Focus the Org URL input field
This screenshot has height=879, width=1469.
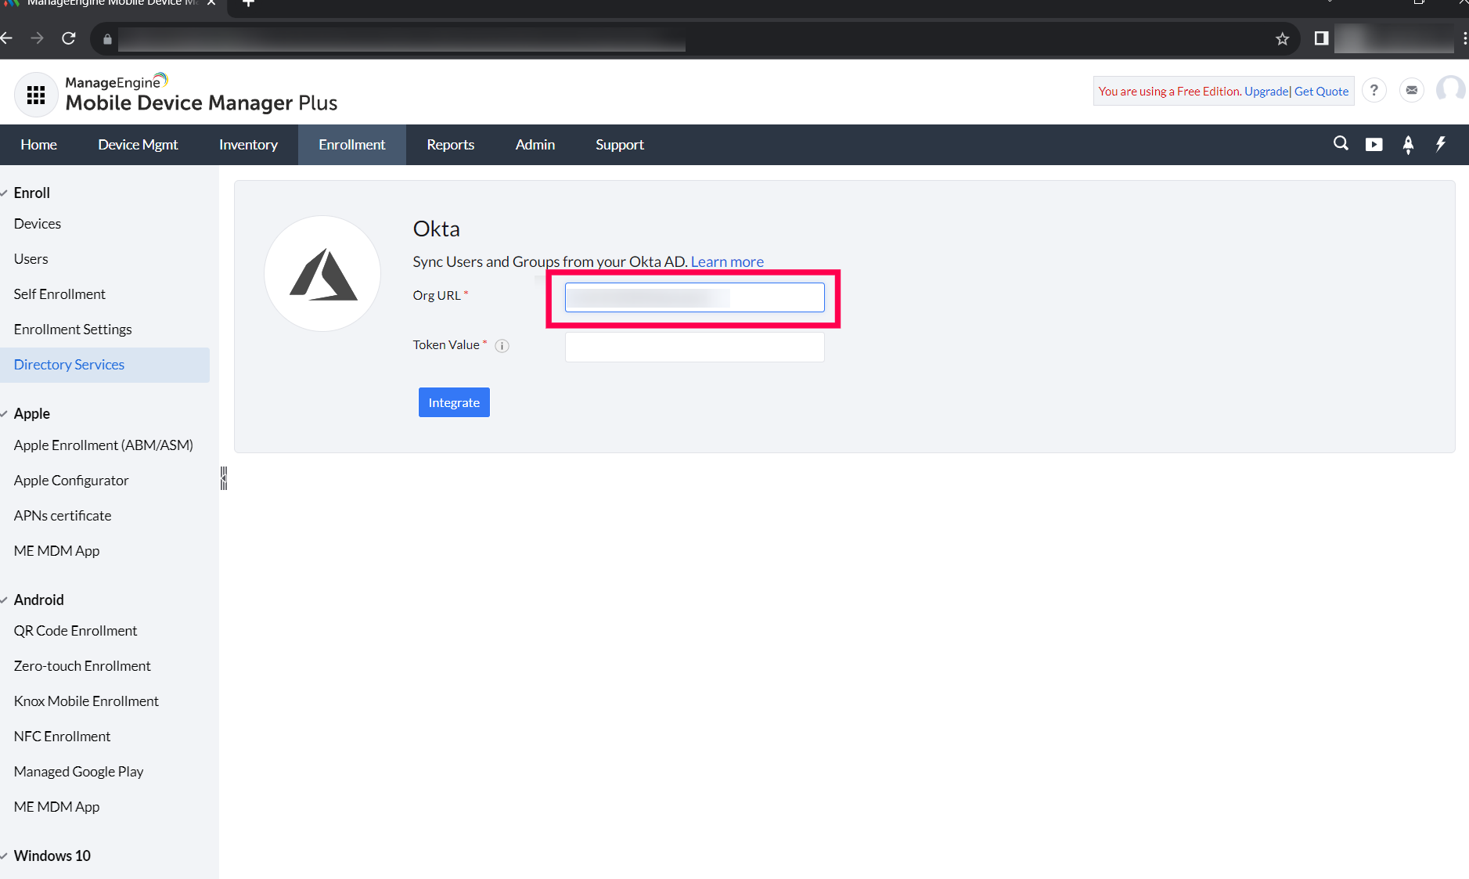tap(695, 297)
